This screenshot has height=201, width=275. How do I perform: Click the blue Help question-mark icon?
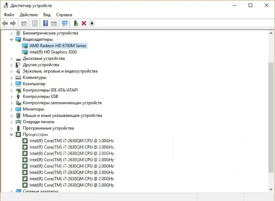46,23
